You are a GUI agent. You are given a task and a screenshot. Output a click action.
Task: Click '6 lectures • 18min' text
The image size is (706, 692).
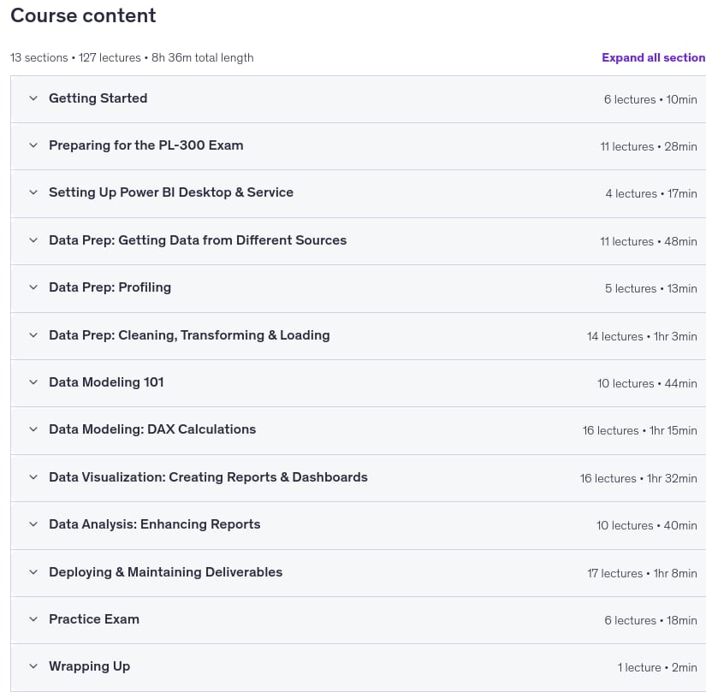(650, 620)
